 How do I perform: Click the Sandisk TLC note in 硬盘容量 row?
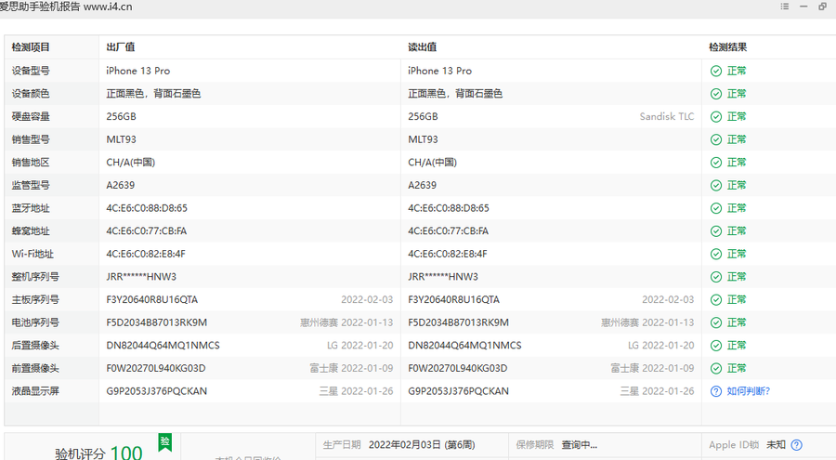[666, 116]
